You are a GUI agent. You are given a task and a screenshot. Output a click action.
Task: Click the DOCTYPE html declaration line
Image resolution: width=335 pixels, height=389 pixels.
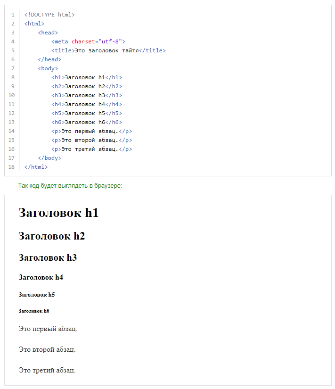pos(49,15)
